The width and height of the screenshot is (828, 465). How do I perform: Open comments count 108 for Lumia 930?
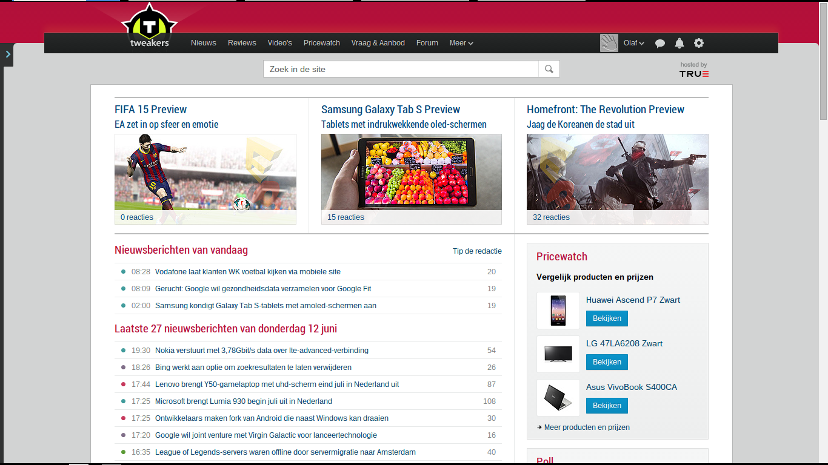pyautogui.click(x=489, y=401)
